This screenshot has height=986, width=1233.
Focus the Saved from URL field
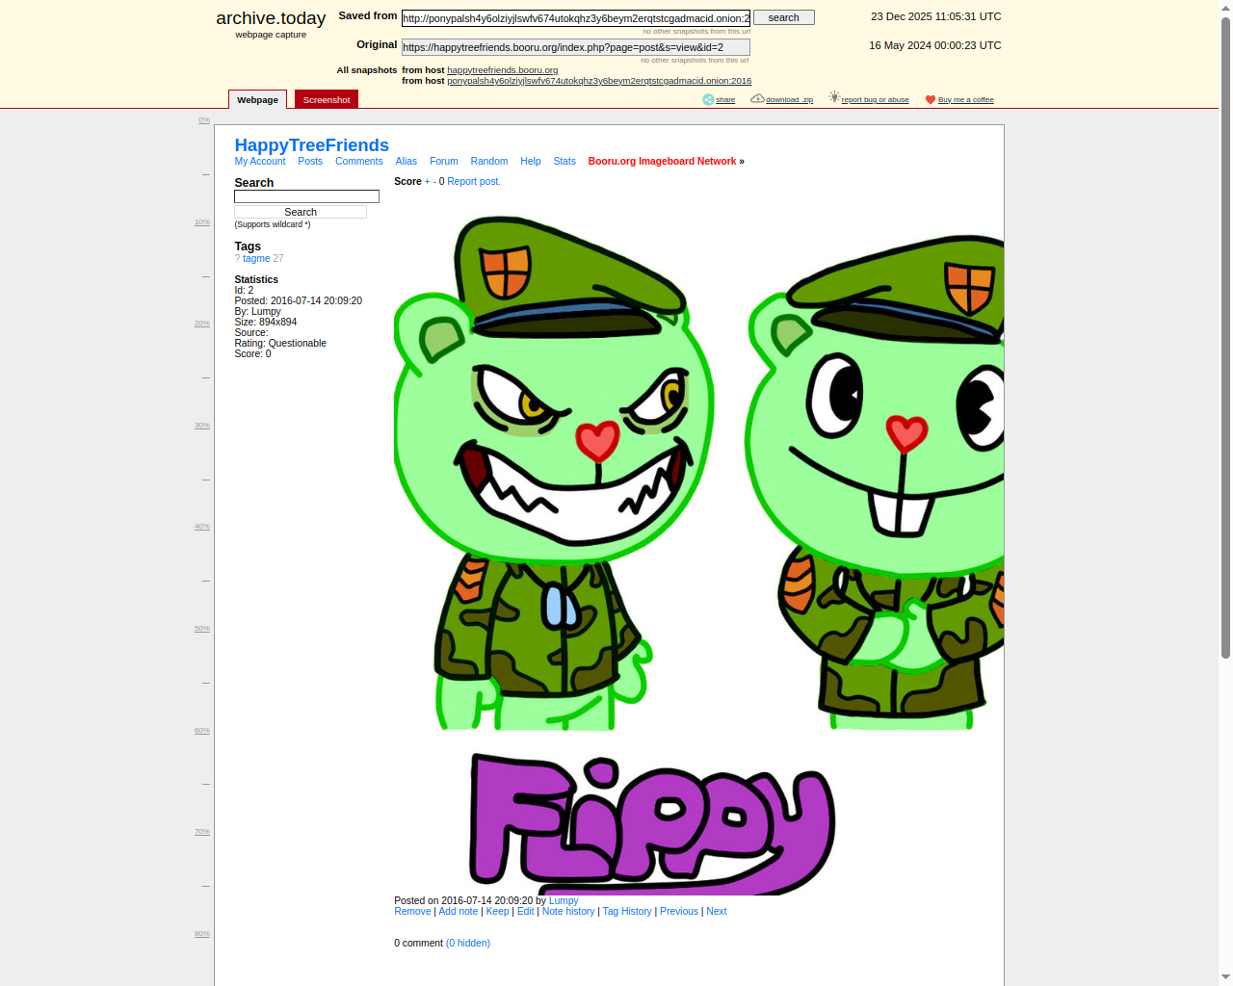pyautogui.click(x=576, y=18)
